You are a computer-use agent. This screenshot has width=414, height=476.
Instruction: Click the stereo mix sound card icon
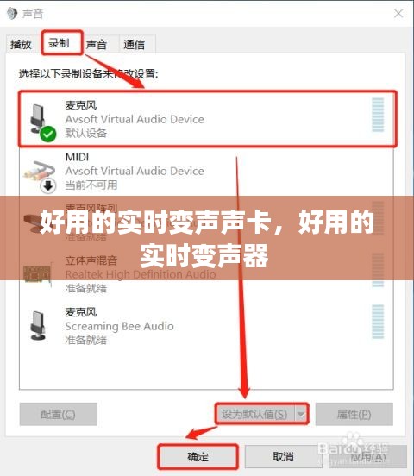pos(38,274)
